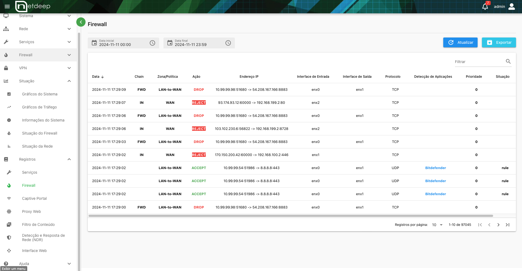Click the Exportar button
The height and width of the screenshot is (271, 522).
pos(499,42)
